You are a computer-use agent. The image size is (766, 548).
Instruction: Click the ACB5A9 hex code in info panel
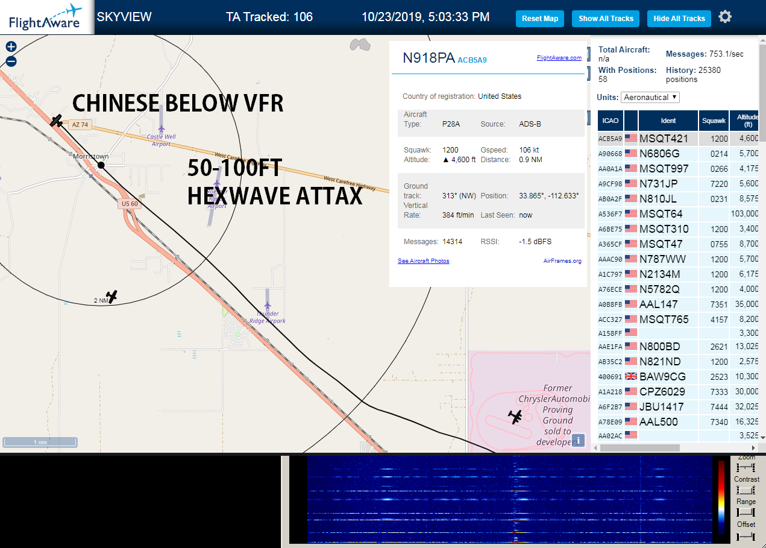[472, 60]
